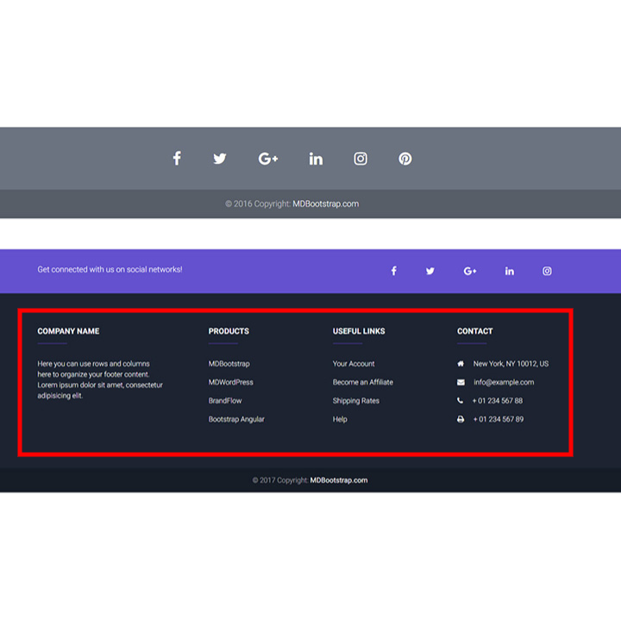Screen dimensions: 621x621
Task: Go to the Your Account link
Action: (354, 364)
